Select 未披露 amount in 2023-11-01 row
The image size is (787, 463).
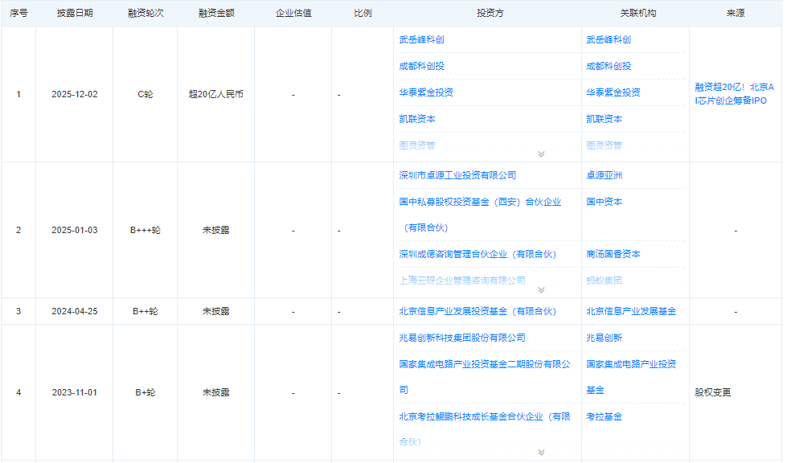(216, 393)
